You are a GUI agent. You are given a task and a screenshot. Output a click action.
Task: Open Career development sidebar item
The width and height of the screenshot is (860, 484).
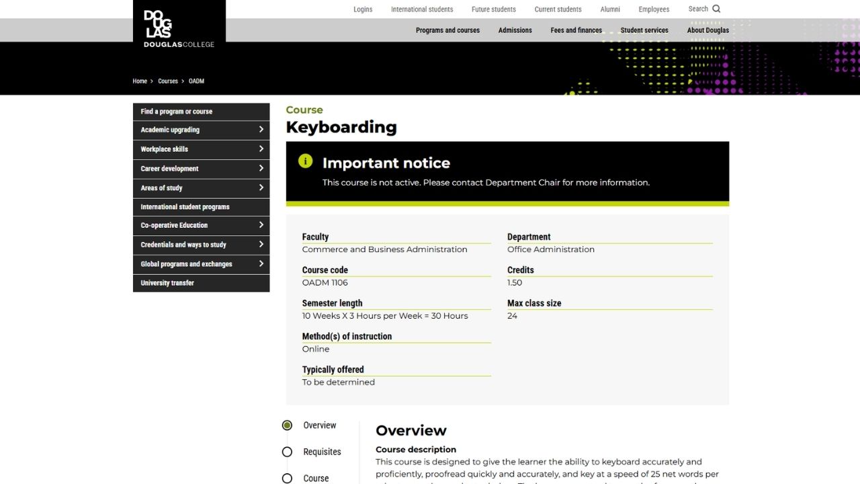pos(201,169)
